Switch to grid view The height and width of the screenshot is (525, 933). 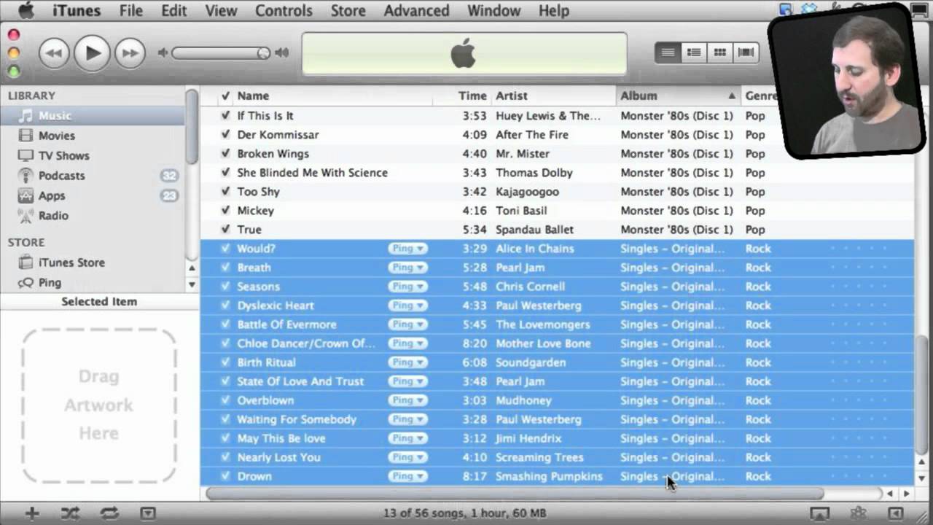click(x=720, y=52)
